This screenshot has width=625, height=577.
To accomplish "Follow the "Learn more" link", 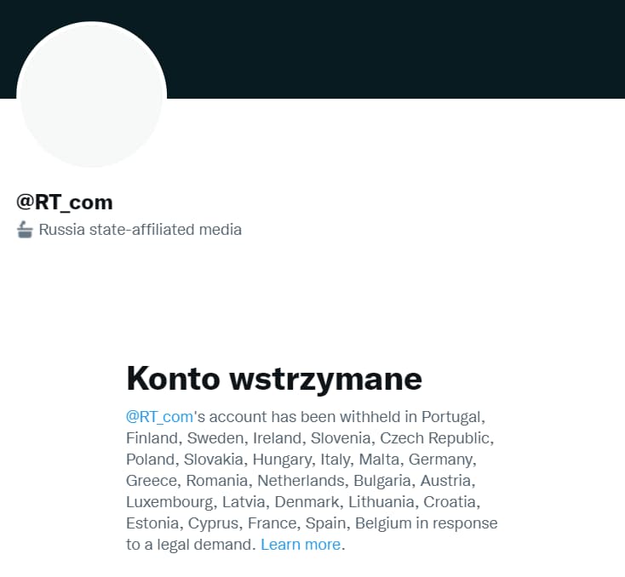I will [x=301, y=545].
